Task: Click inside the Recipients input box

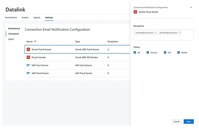Action: pyautogui.click(x=164, y=35)
